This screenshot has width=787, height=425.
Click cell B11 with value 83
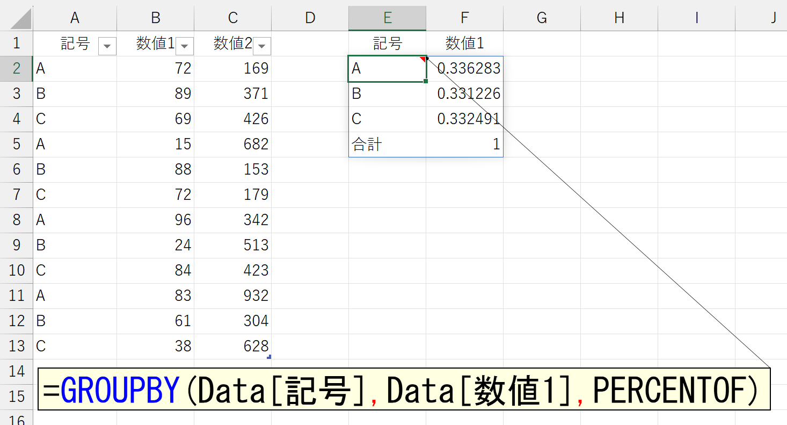click(156, 296)
